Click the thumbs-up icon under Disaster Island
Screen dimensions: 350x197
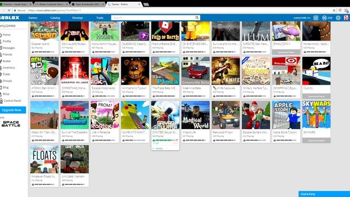[x=33, y=52]
